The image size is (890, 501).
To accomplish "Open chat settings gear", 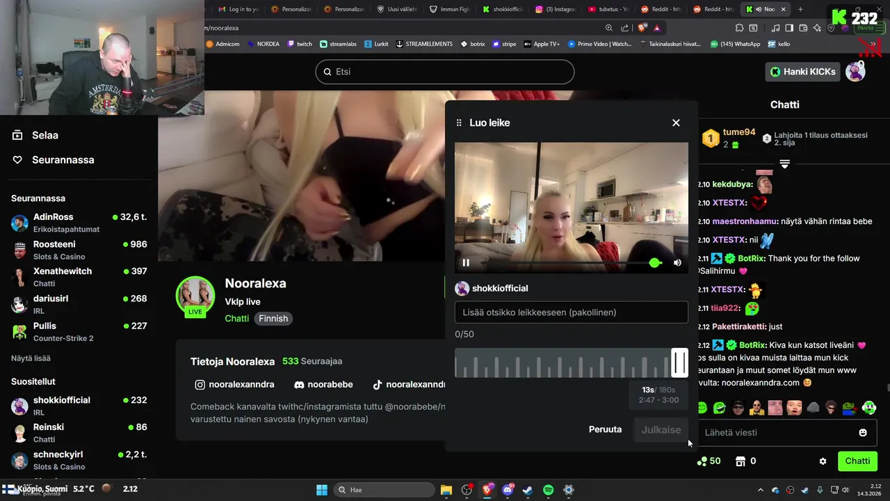I will pyautogui.click(x=823, y=461).
